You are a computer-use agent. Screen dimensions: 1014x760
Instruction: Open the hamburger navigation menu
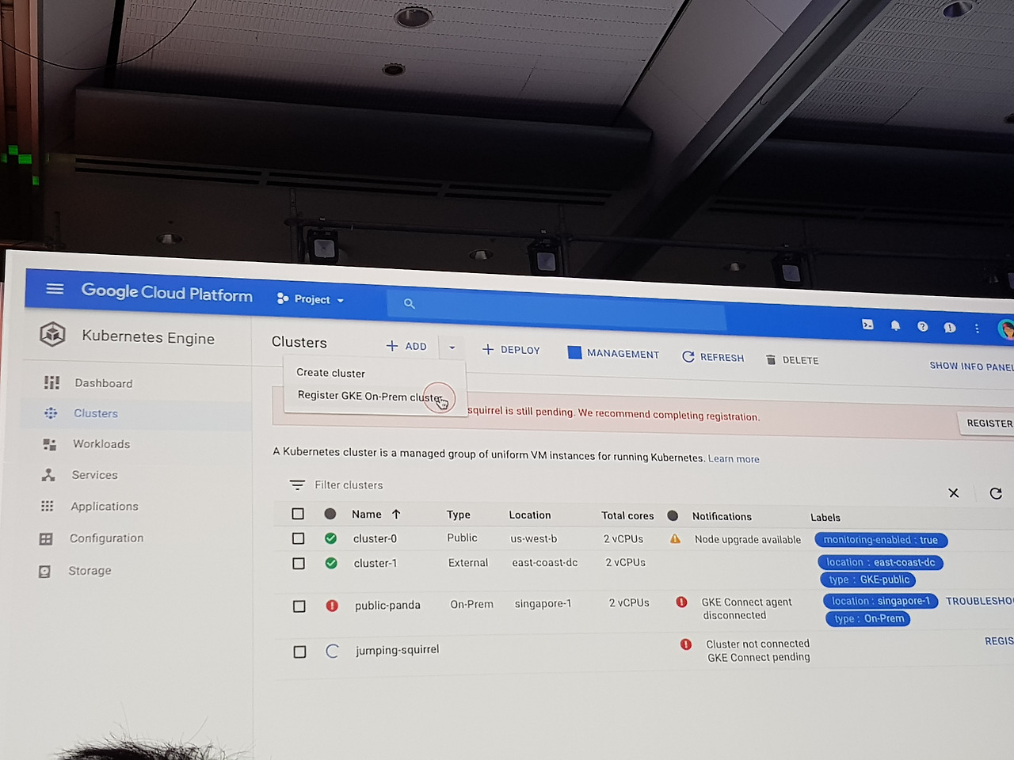point(55,288)
